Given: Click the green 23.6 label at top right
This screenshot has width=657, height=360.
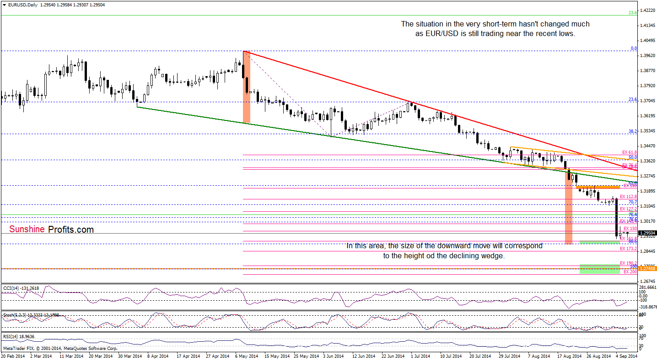Looking at the screenshot, I should coord(633,13).
